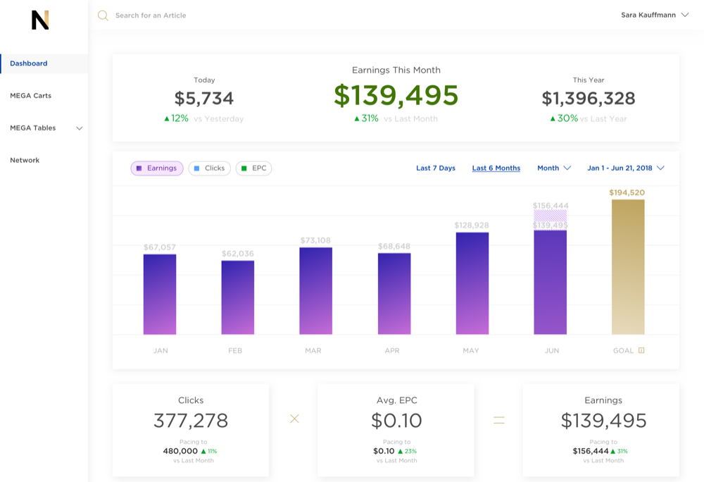Click the icon beside the GOAL label

pyautogui.click(x=641, y=350)
